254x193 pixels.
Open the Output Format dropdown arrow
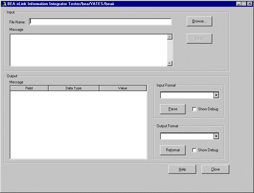(x=216, y=136)
